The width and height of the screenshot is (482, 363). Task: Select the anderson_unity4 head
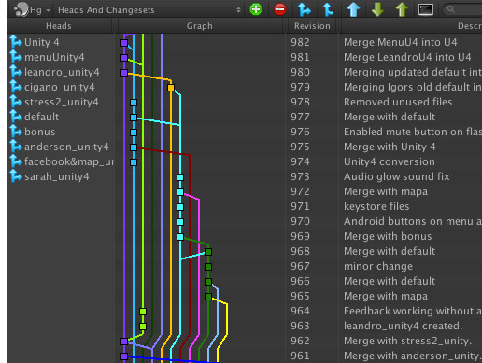(66, 147)
